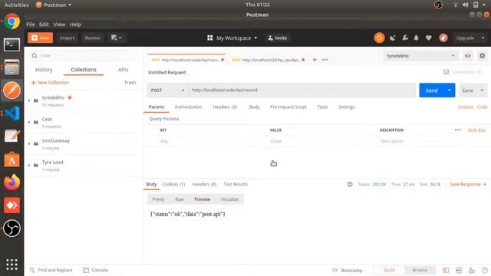Click the environment quick look eye icon
Viewport: 491px width, 276px height.
[x=467, y=56]
